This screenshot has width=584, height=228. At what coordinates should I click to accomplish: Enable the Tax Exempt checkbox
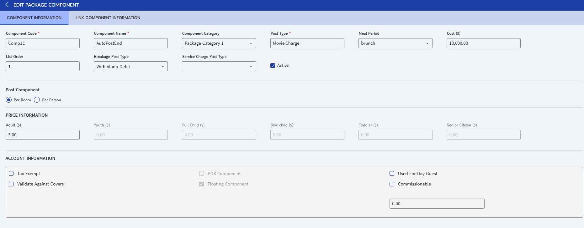pos(11,174)
